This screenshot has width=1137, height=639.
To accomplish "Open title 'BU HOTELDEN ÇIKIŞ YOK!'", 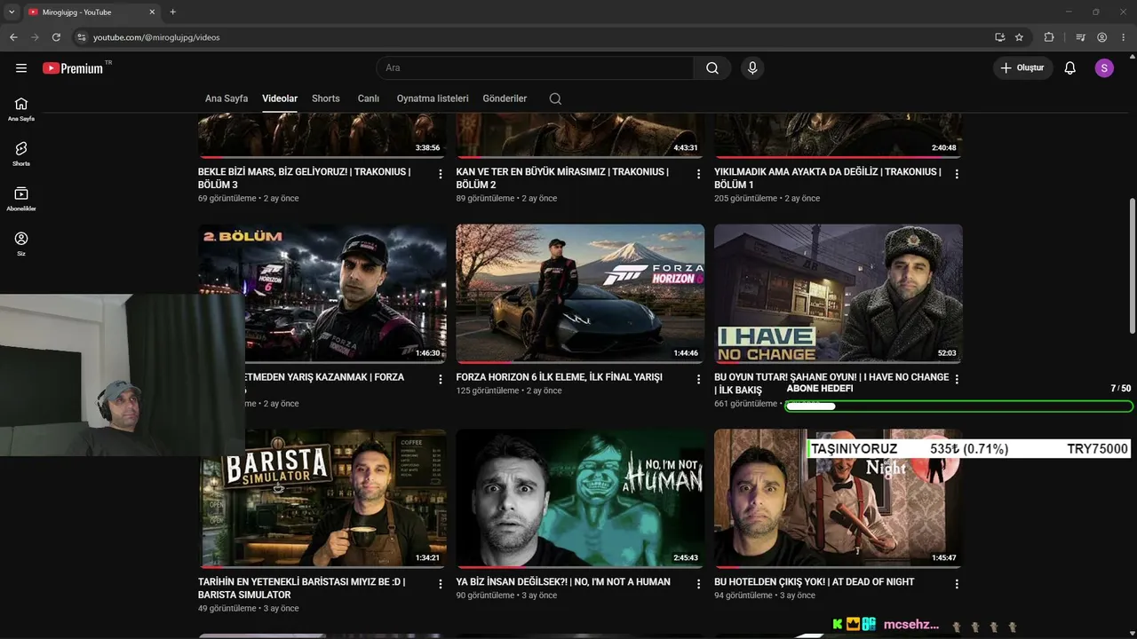I will pos(815,582).
